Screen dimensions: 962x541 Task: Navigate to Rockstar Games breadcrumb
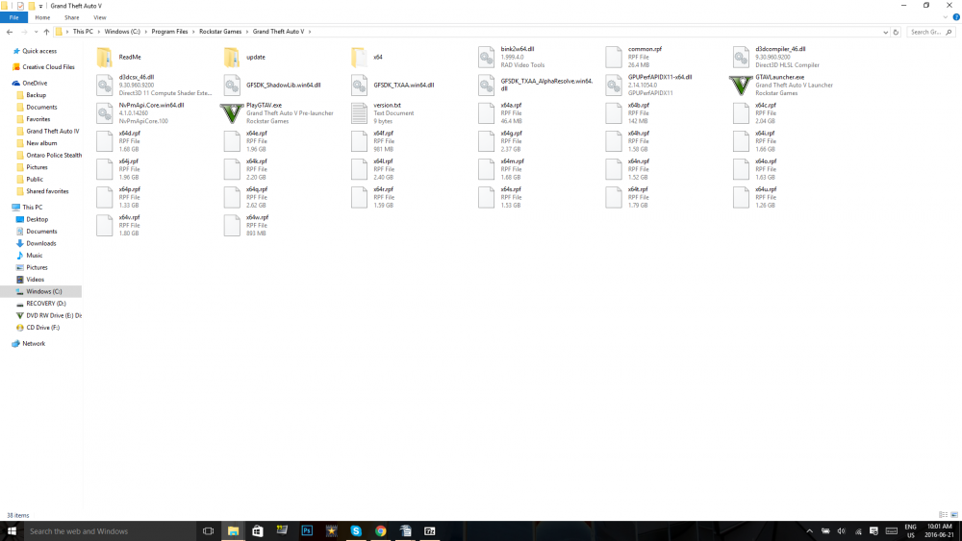tap(219, 32)
